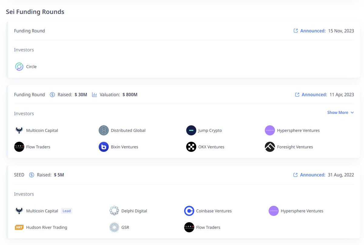Viewport: 364px width, 245px height.
Task: Open Hypersphere Ventures name in April 2023 round
Action: (298, 131)
